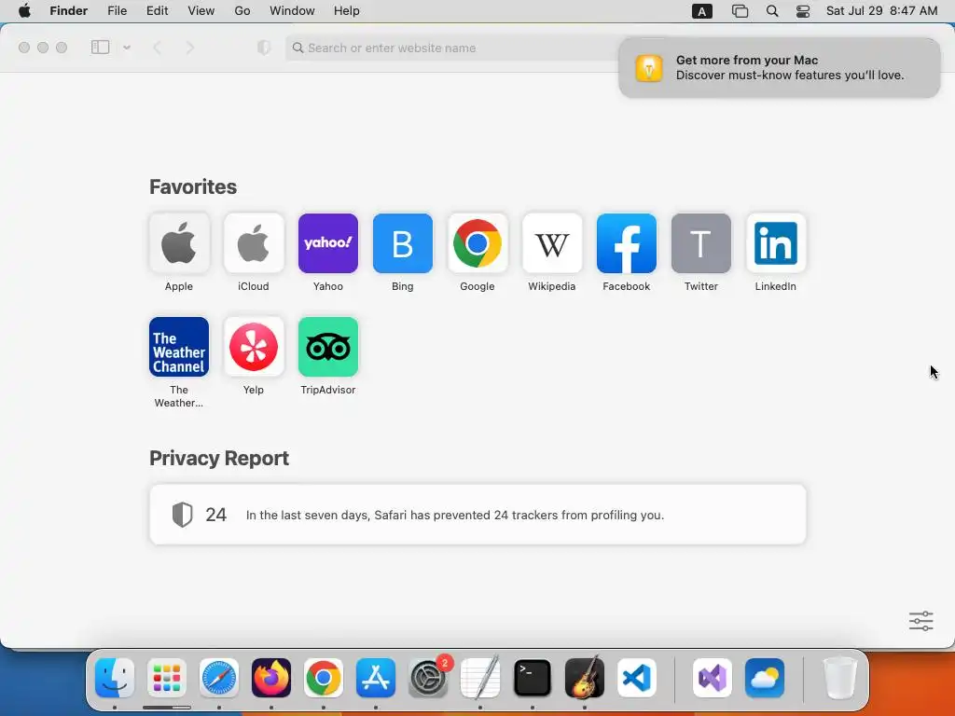Expand the sidebar tab group dropdown chevron
Image resolution: width=955 pixels, height=716 pixels.
pos(127,48)
